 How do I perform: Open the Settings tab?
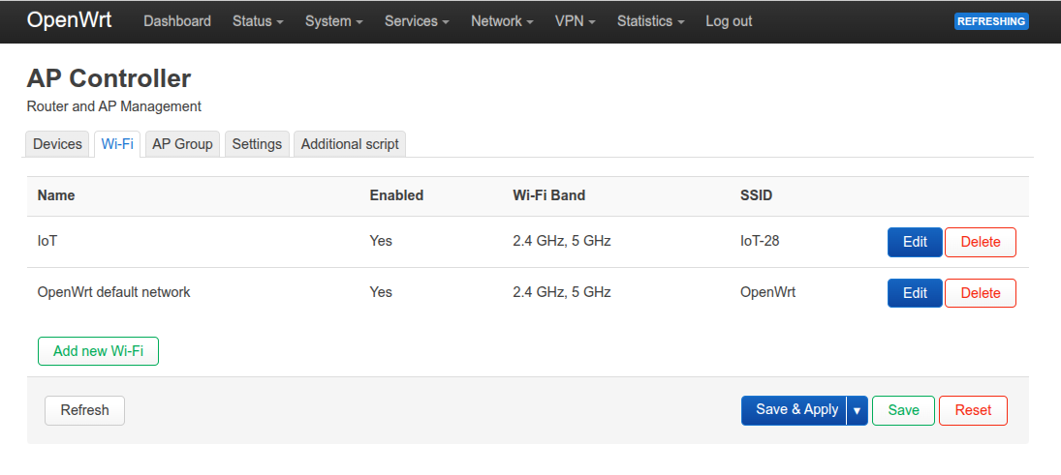[x=257, y=144]
